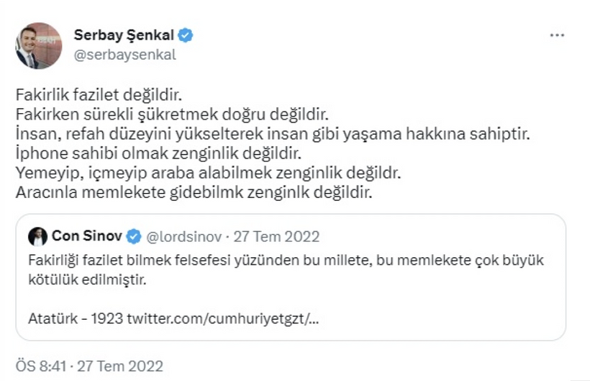Open the Serbay Şenkal display name link
This screenshot has height=381, width=590.
[125, 35]
